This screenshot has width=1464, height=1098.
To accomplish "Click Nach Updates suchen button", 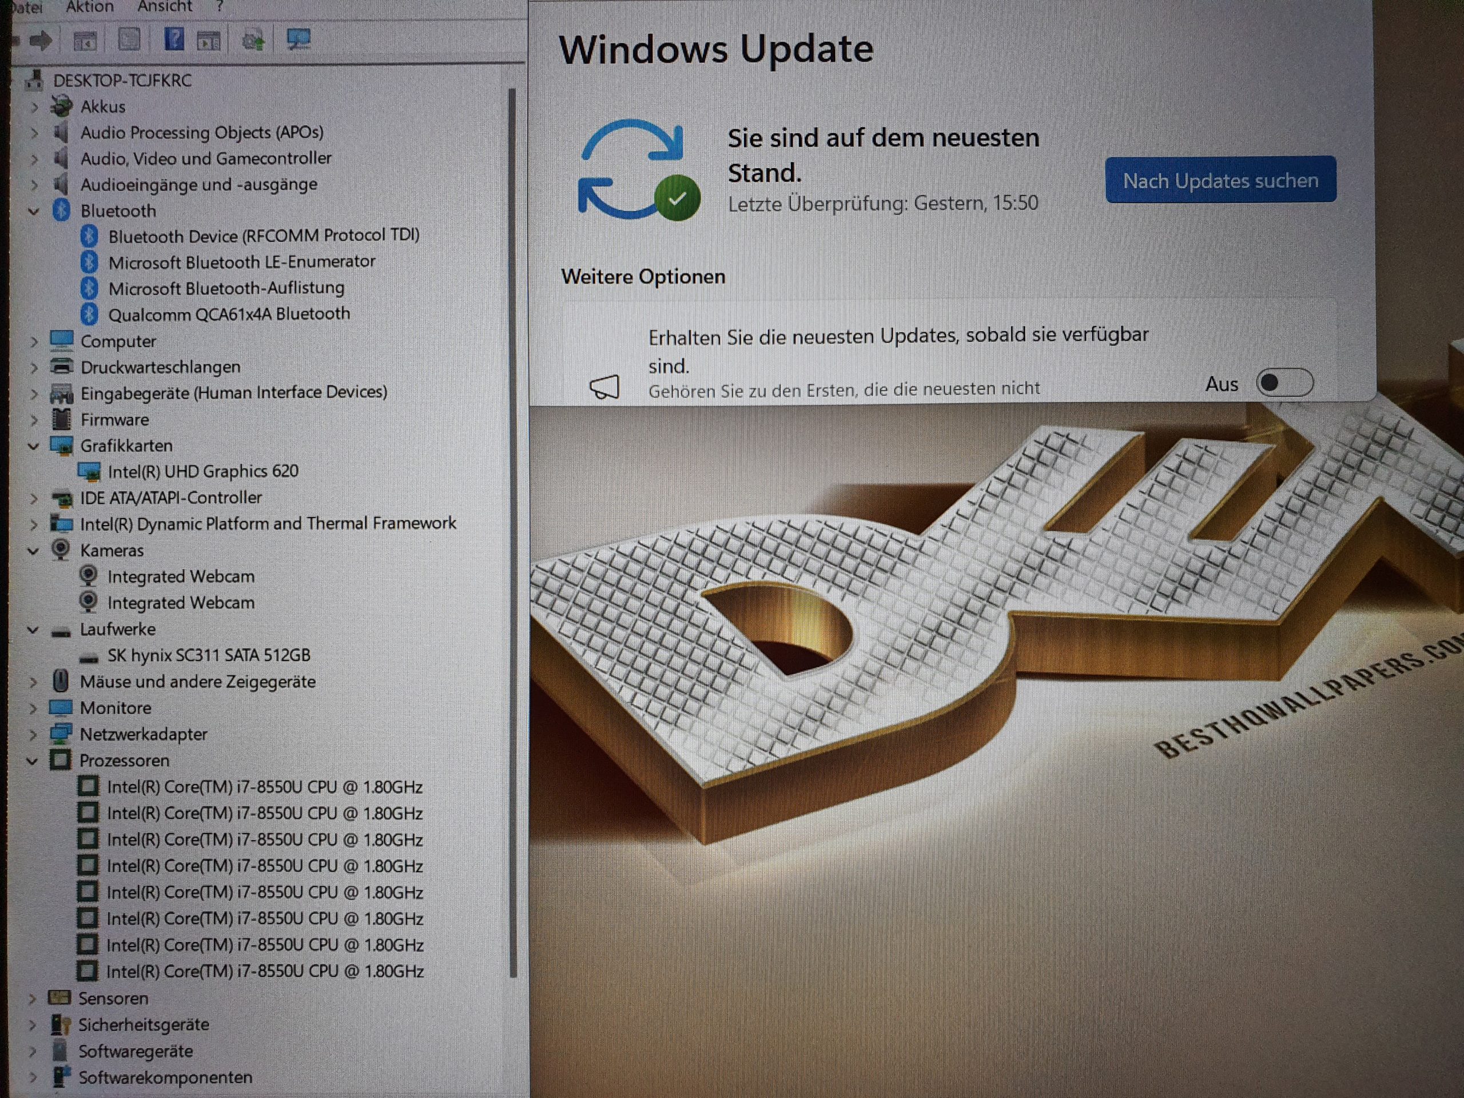I will (1220, 180).
